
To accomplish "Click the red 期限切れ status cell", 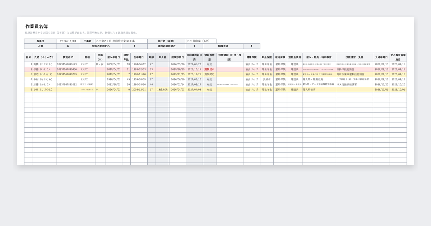I will 209,69.
